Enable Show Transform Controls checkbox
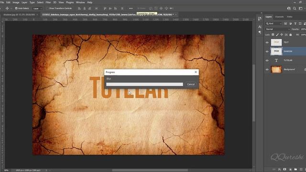306x172 pixels. (47, 9)
